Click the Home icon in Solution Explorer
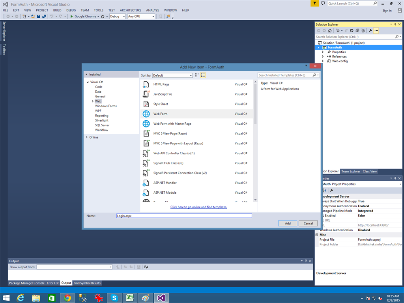Viewport: 404px width, 303px height. 329,30
